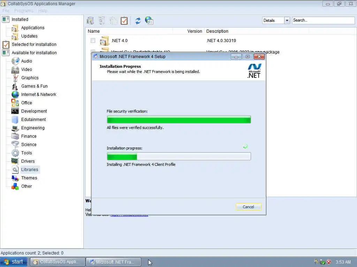Click the File security verification progress bar
Viewport: 357px width, 267px height.
click(x=179, y=120)
